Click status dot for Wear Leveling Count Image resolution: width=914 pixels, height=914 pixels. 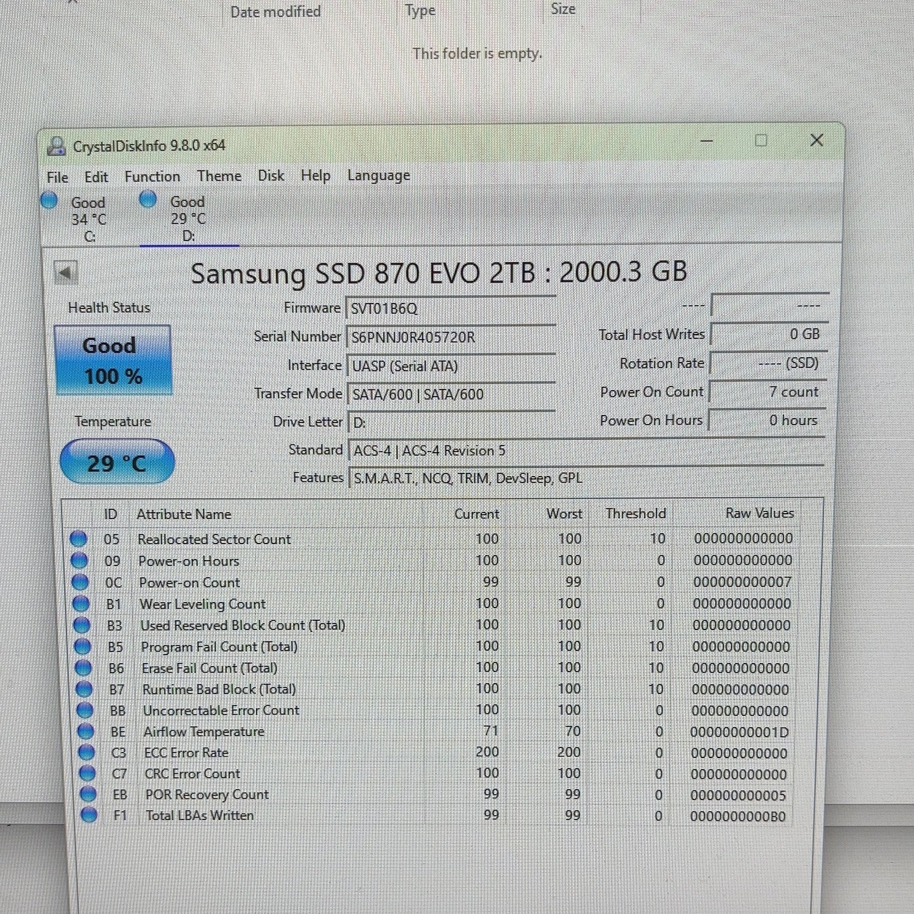pyautogui.click(x=80, y=603)
